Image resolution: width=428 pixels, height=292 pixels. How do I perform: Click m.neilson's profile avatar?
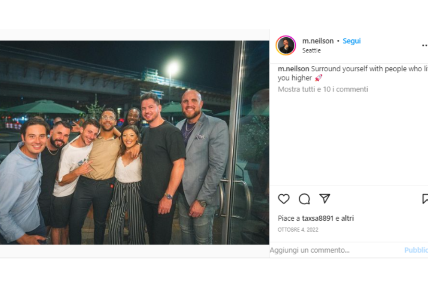285,45
